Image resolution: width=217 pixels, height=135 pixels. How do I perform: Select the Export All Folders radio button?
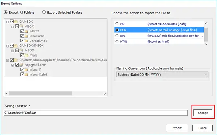point(5,12)
